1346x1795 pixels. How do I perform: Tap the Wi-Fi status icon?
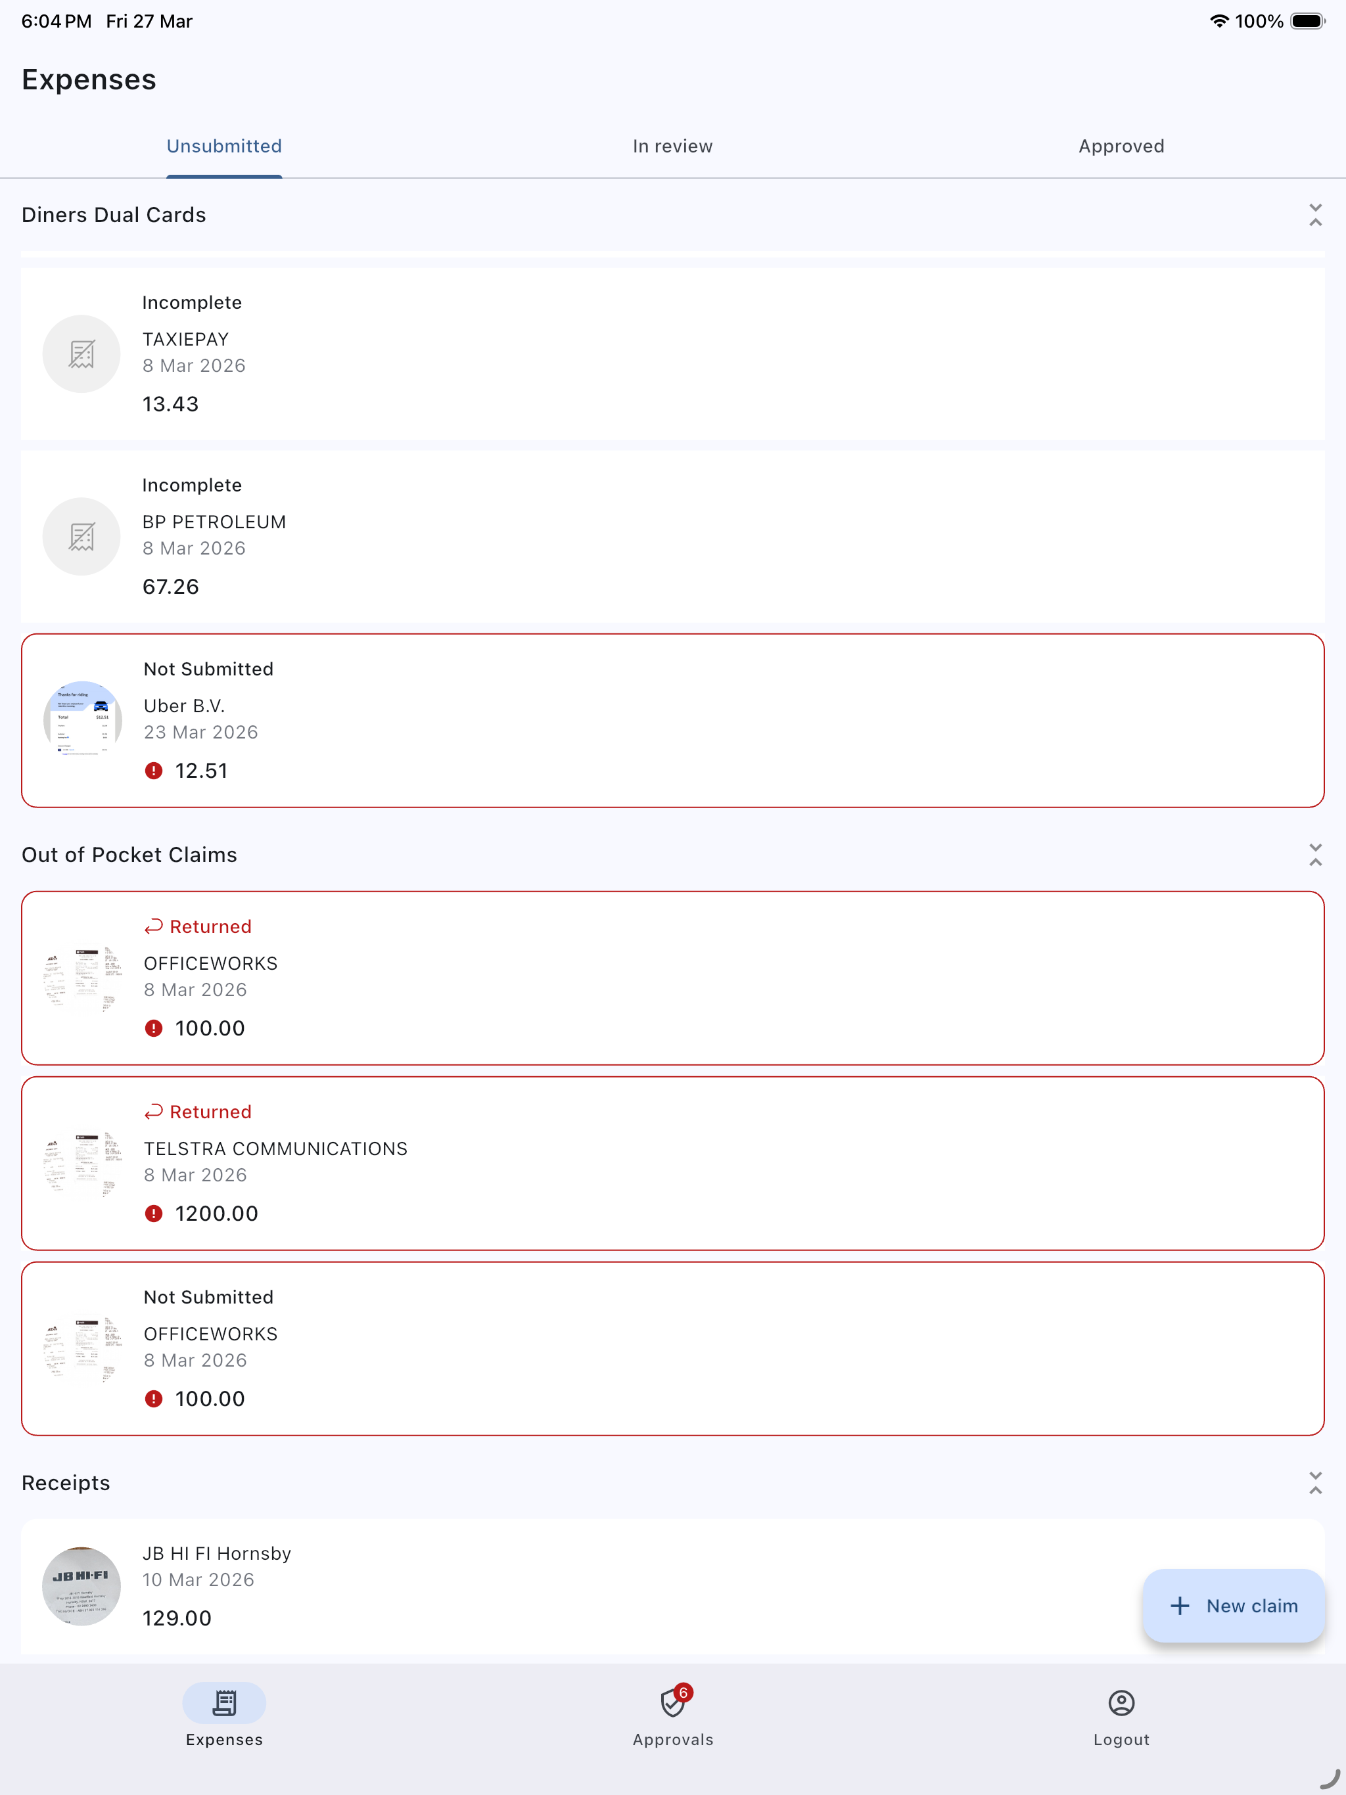point(1218,21)
